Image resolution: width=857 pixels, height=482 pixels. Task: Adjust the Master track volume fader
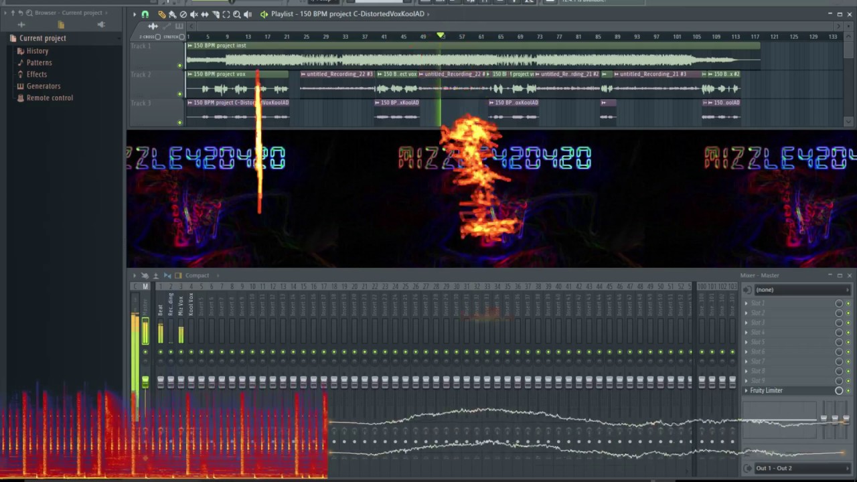point(145,382)
